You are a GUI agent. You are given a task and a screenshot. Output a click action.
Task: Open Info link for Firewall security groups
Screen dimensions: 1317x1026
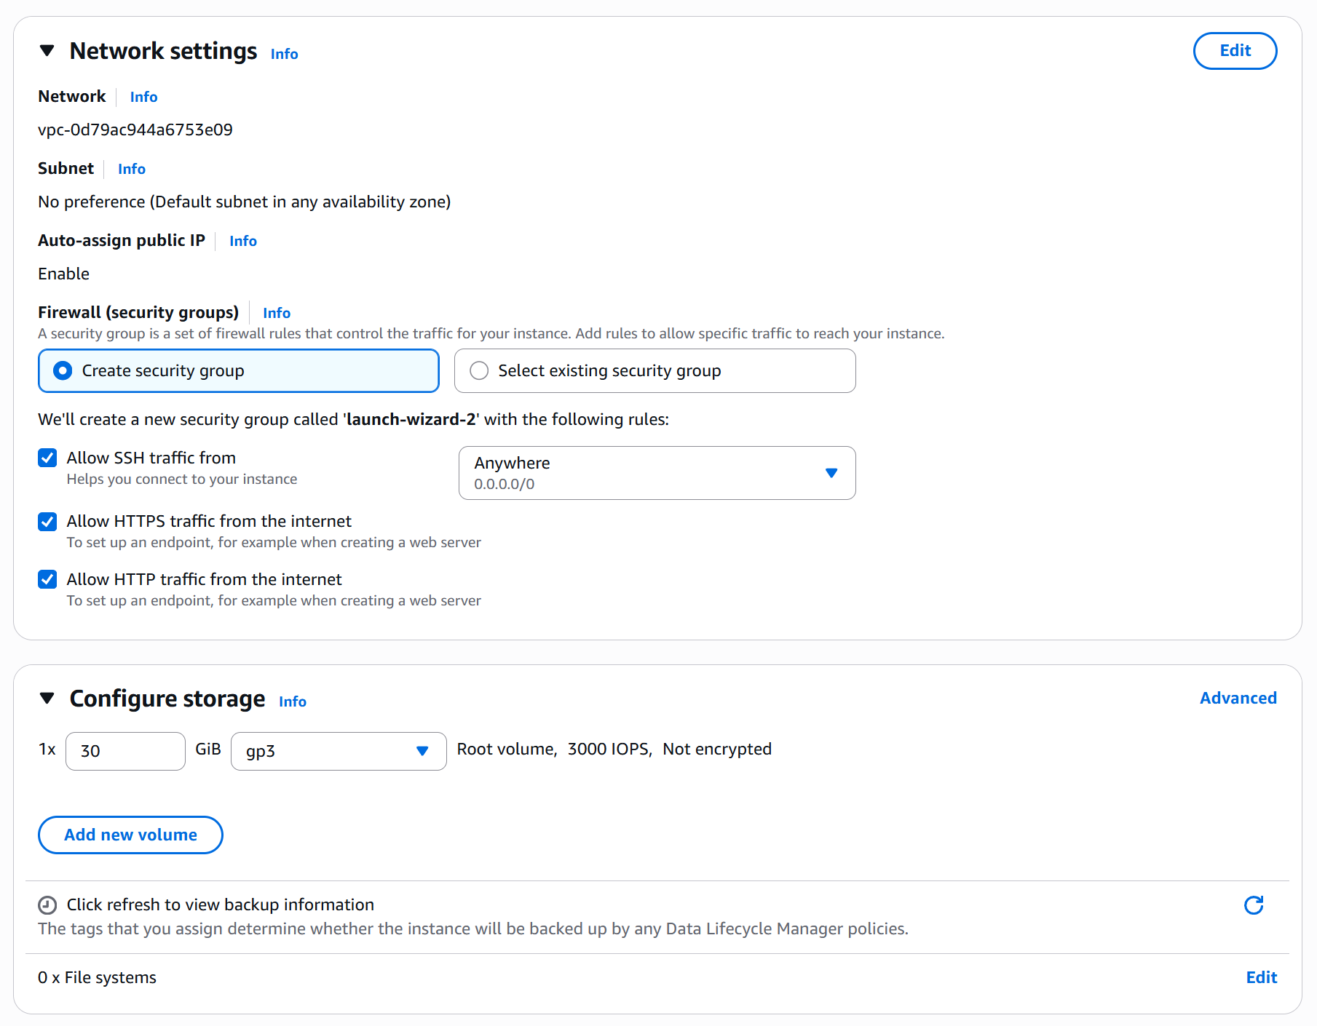[x=277, y=313]
